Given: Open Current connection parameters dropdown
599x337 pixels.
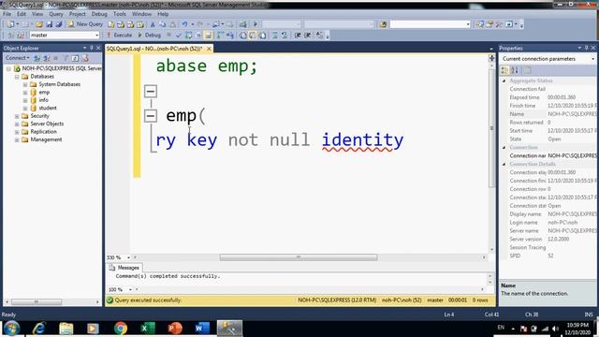Looking at the screenshot, I should pos(592,59).
